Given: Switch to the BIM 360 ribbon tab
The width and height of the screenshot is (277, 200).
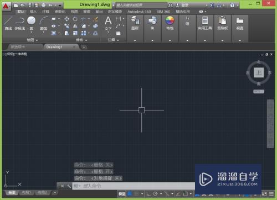Looking at the screenshot, I should click(163, 12).
